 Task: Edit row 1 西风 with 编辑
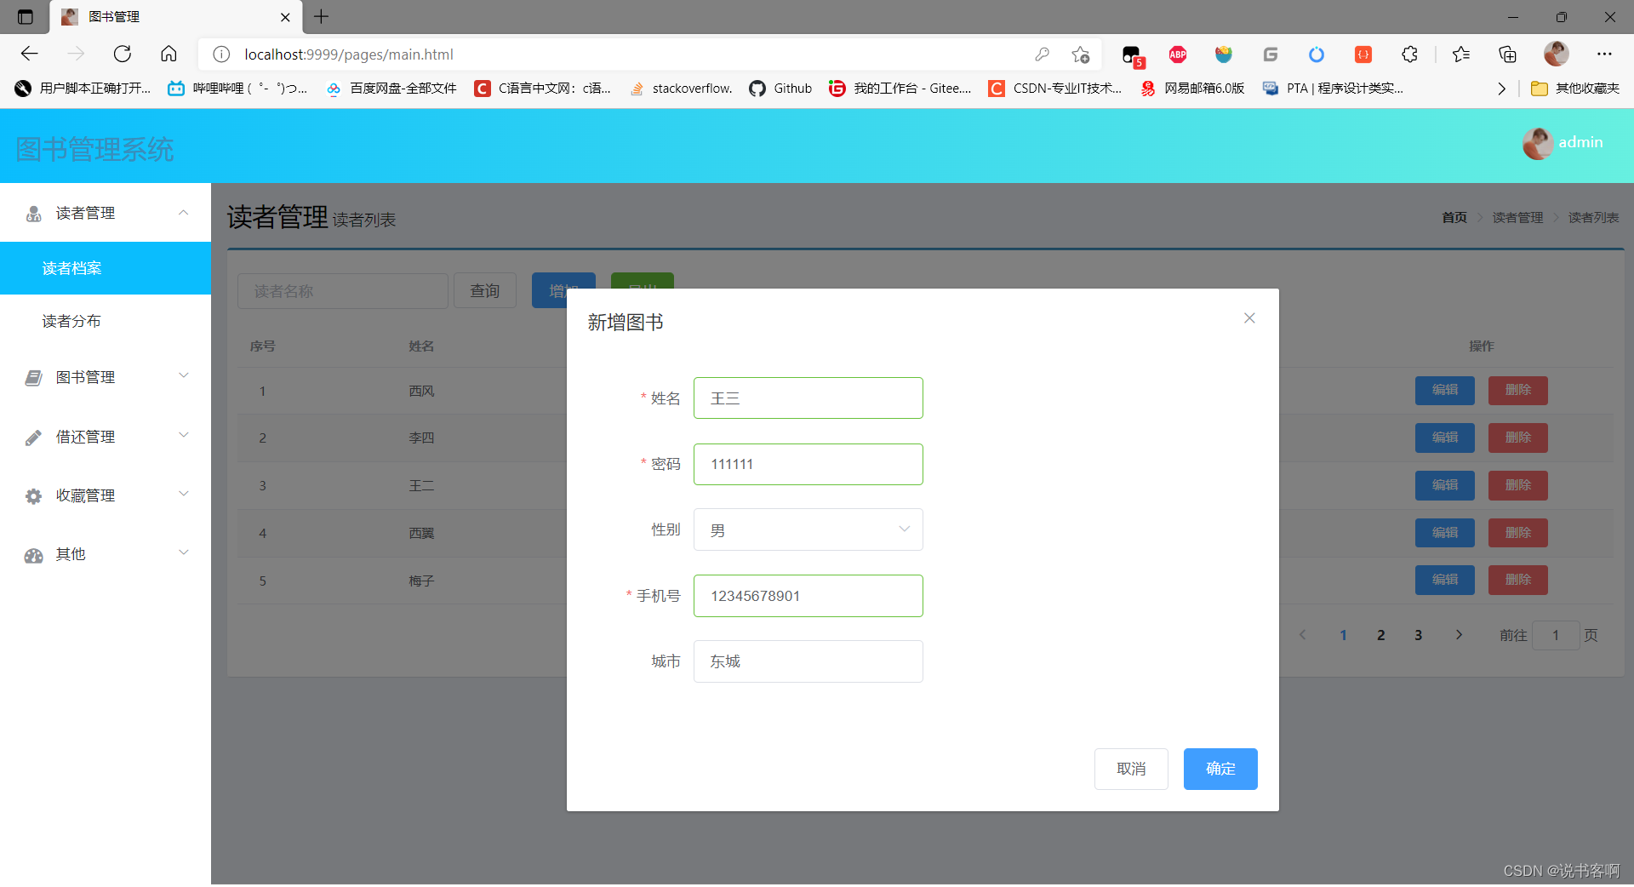coord(1445,390)
